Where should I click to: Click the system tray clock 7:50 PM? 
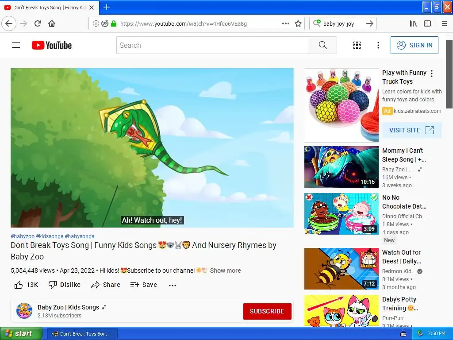[437, 333]
